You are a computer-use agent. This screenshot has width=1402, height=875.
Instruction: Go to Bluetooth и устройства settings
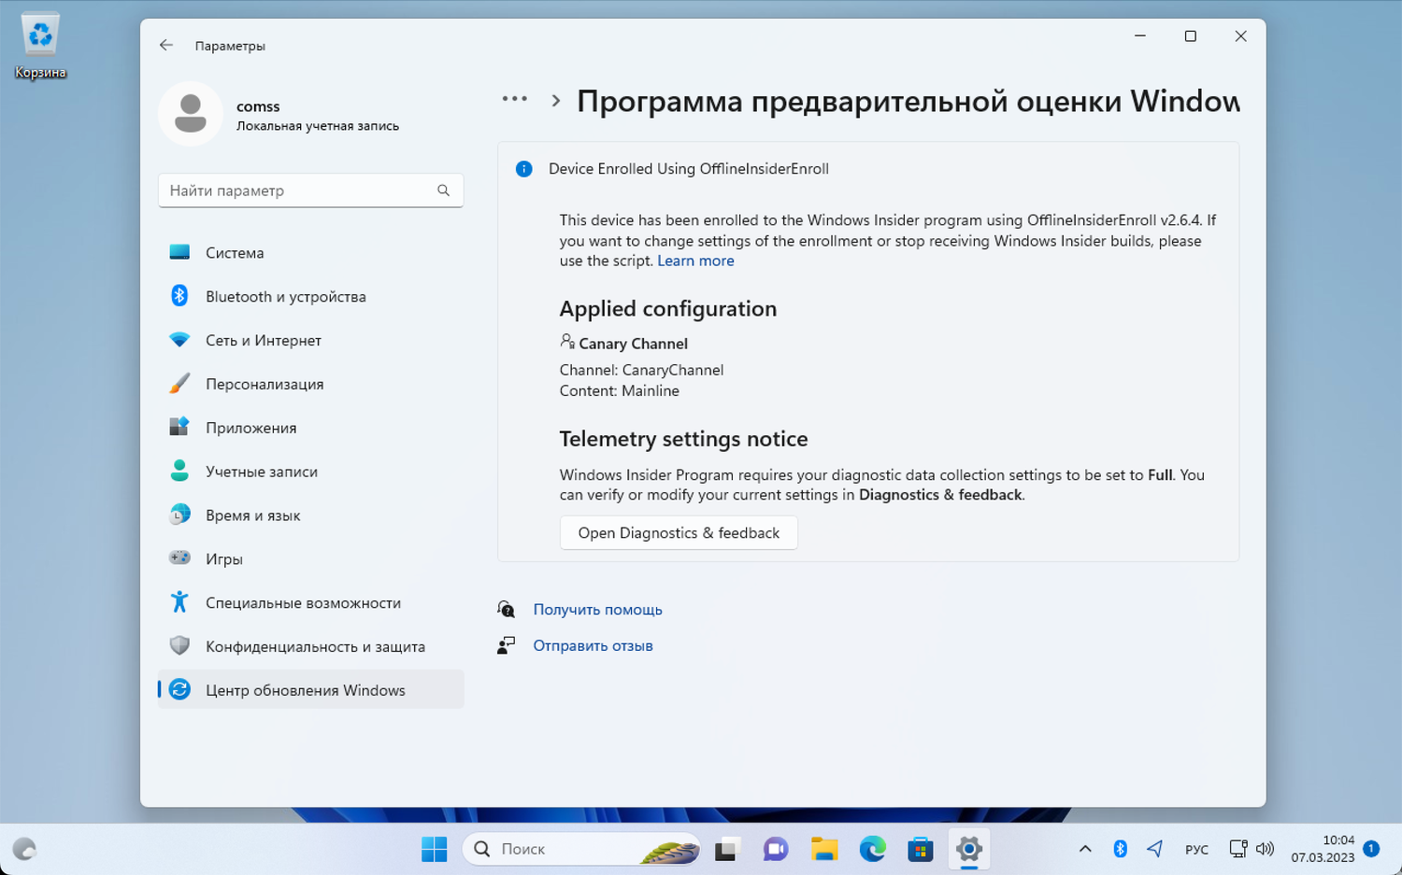pyautogui.click(x=311, y=296)
